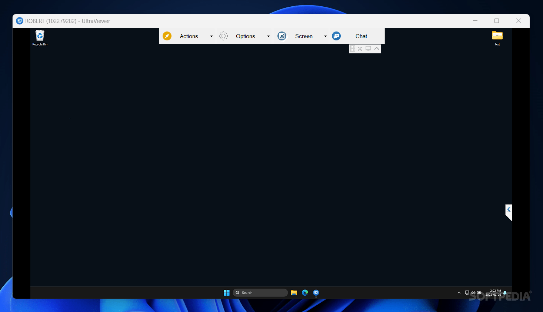Expand the Screen dropdown arrow
The image size is (543, 312).
(325, 36)
